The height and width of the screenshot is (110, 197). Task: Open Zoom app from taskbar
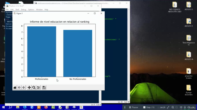[32, 107]
